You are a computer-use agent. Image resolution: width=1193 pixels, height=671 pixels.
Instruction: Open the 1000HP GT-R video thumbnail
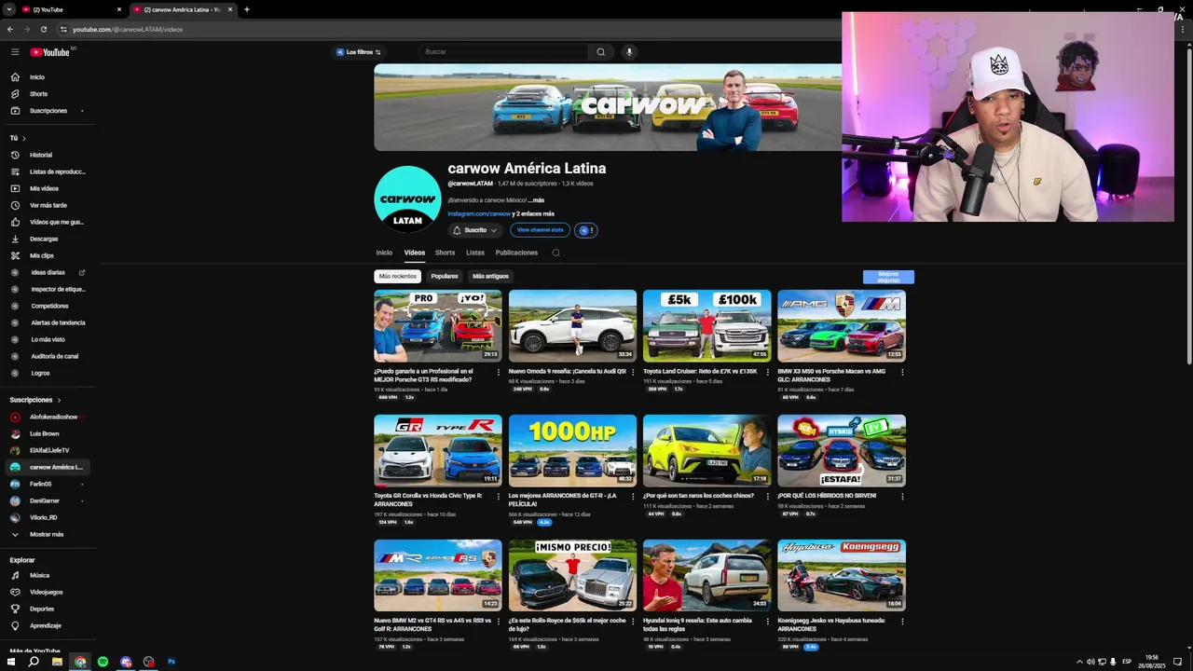572,451
